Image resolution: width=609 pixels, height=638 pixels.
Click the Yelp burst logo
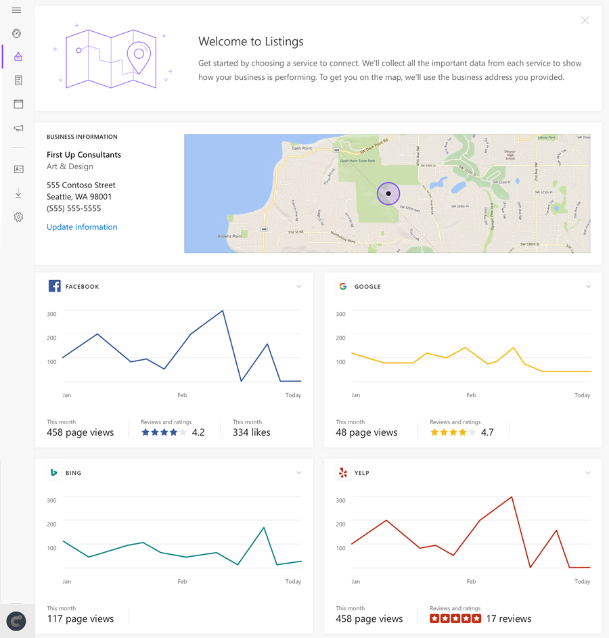(343, 472)
